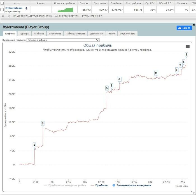Open the hamburger chart menu icon
196x195 pixels.
tap(188, 47)
